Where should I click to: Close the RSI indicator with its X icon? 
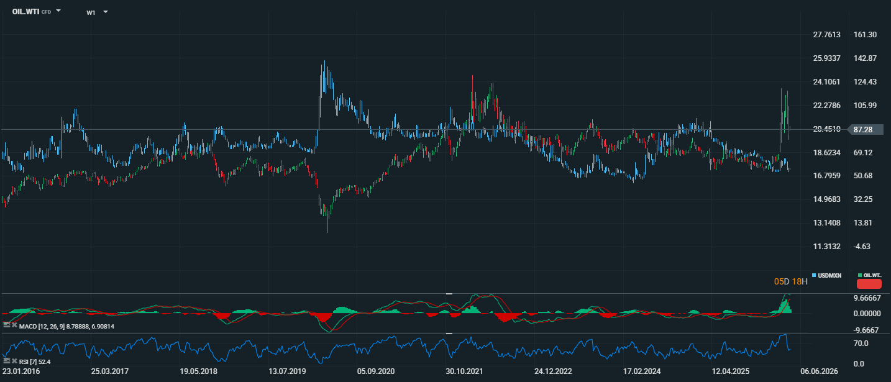[x=14, y=360]
